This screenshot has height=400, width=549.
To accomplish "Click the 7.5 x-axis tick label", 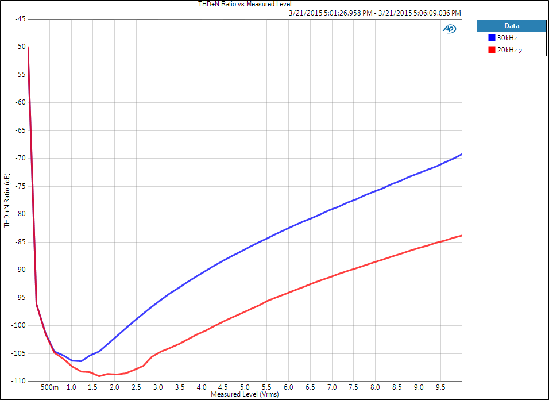I will [354, 387].
